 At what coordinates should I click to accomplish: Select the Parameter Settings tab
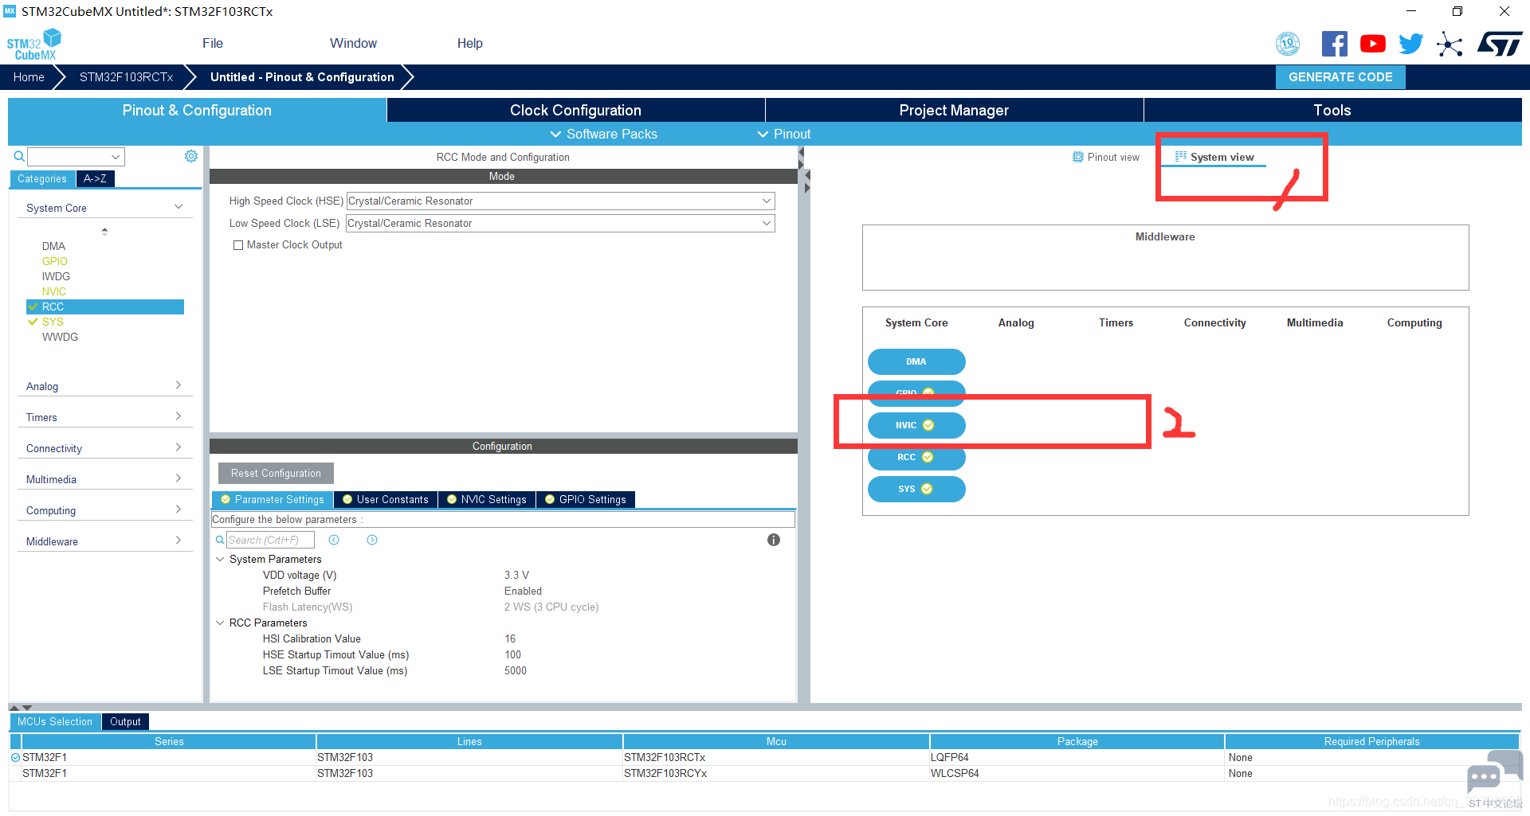[273, 499]
